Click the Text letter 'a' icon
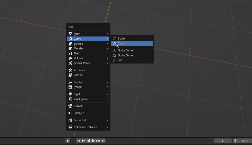 point(70,53)
